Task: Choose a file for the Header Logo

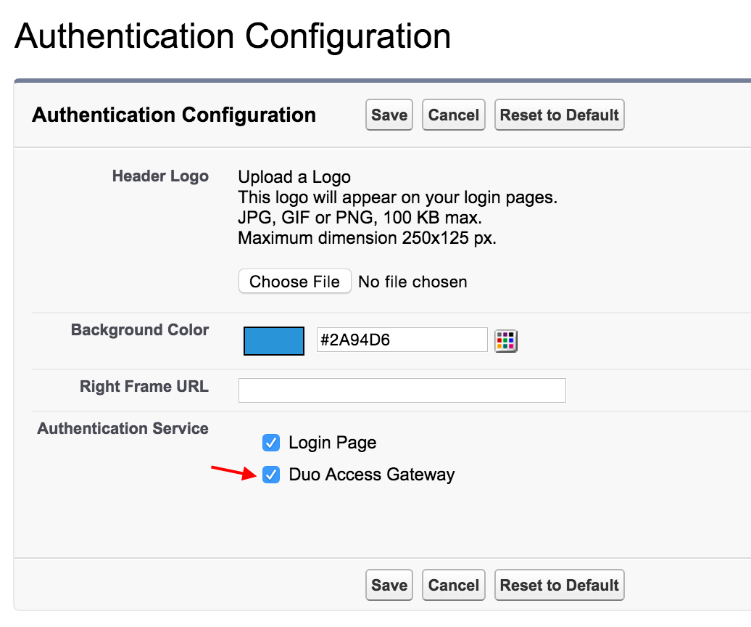Action: (x=294, y=282)
